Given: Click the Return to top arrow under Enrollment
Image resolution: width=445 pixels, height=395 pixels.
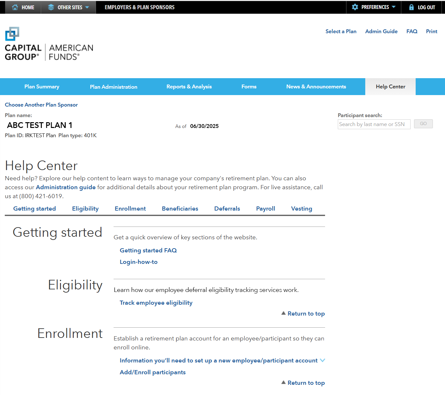Looking at the screenshot, I should click(284, 383).
